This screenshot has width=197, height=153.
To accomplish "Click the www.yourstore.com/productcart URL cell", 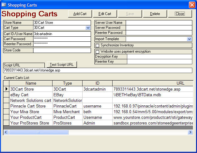I will click(x=153, y=117).
